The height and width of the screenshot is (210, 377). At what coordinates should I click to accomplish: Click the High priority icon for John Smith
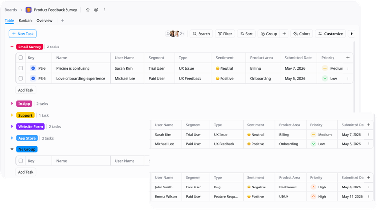coord(313,187)
